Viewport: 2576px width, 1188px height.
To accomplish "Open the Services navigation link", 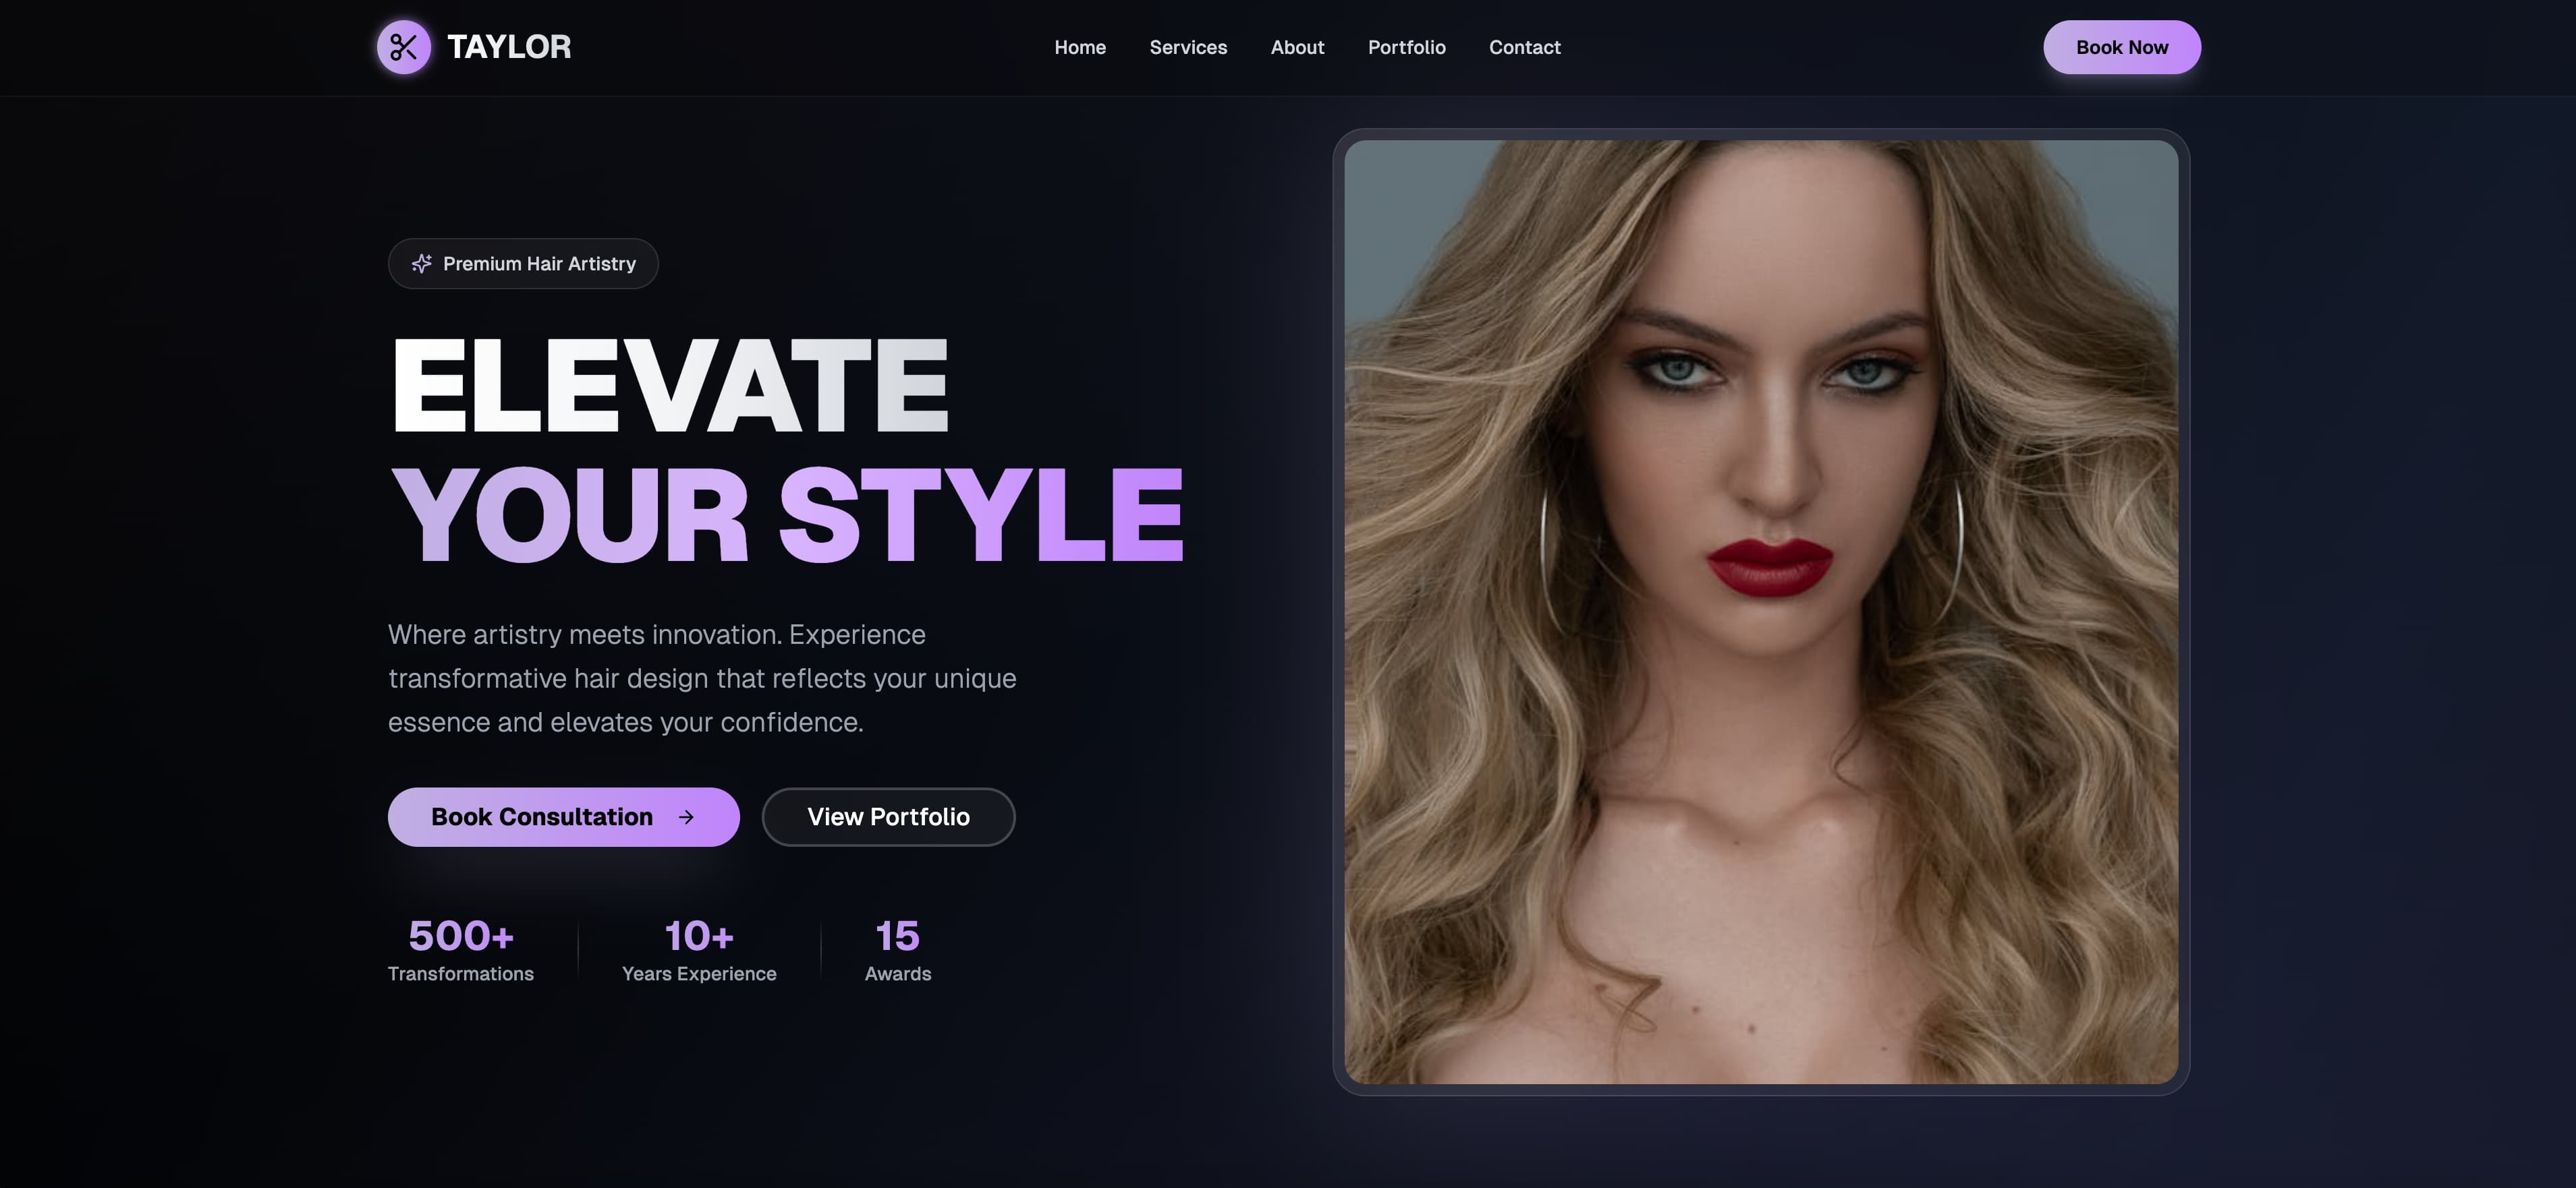I will coord(1188,47).
